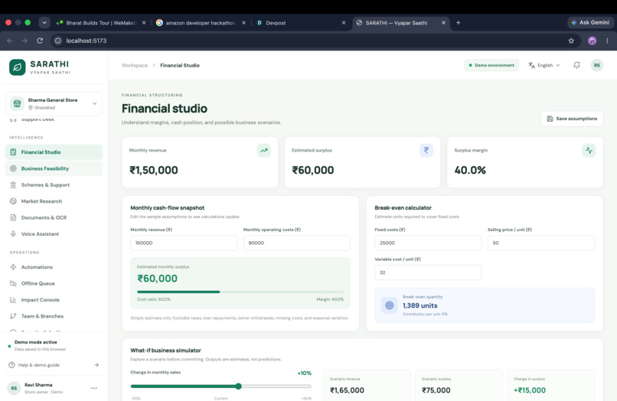The width and height of the screenshot is (617, 401).
Task: Click the ₹1,65,000 scenario revenue value
Action: 347,390
